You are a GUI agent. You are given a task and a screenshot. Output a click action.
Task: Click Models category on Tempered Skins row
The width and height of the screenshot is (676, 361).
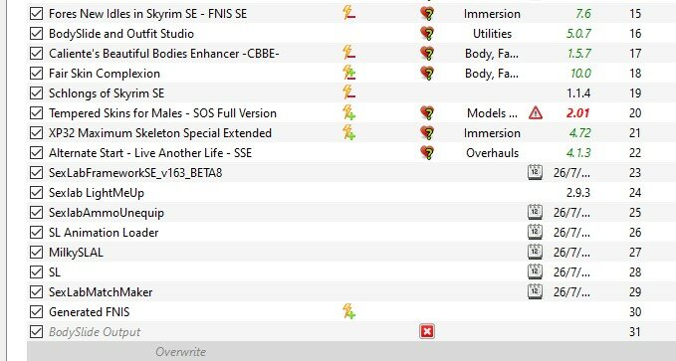pos(492,112)
